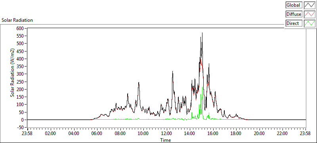Click the 300 y-axis tick label

[20, 74]
